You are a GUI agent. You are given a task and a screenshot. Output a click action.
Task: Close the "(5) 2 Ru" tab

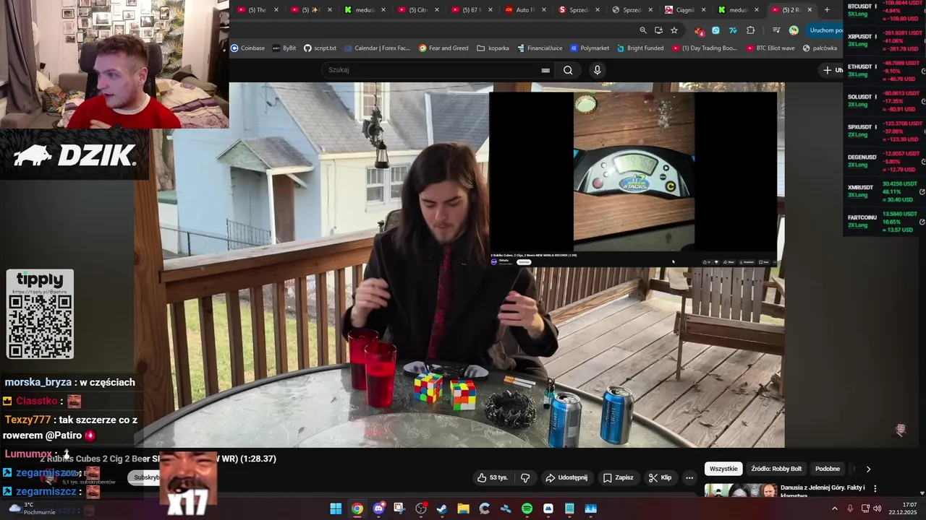point(810,10)
